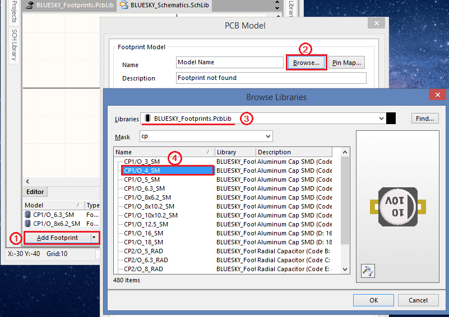Image resolution: width=449 pixels, height=317 pixels.
Task: Sort by the Model column header
Action: pyautogui.click(x=54, y=205)
